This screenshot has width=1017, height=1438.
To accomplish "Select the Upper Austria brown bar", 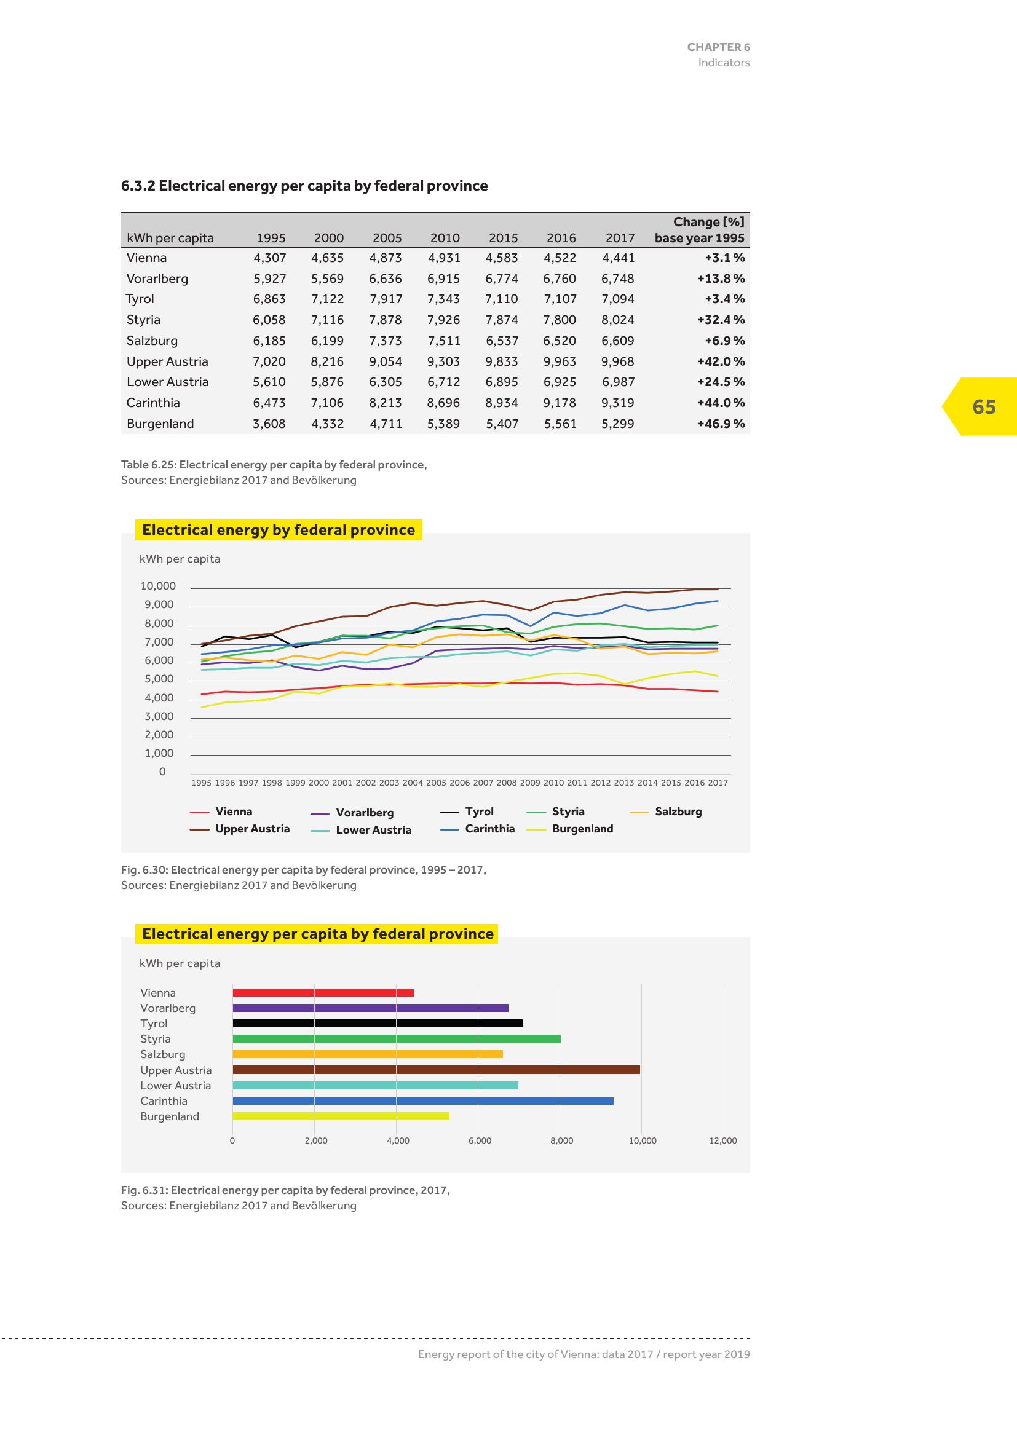I will (x=436, y=1070).
